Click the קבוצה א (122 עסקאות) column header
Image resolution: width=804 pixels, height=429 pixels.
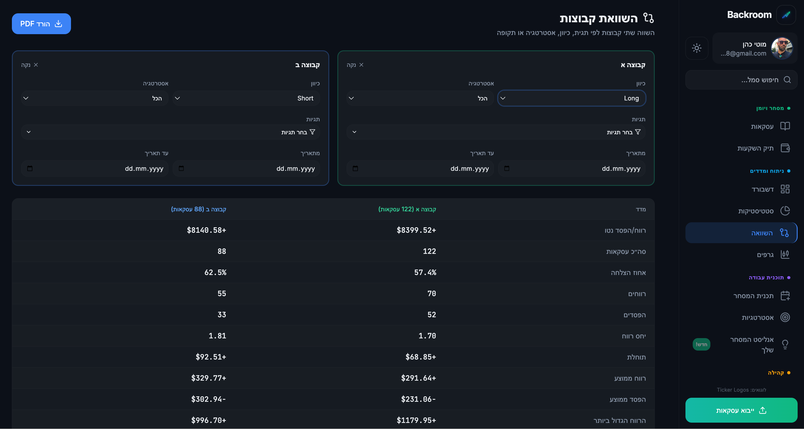[x=407, y=209]
